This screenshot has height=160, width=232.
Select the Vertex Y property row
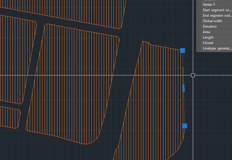point(217,5)
